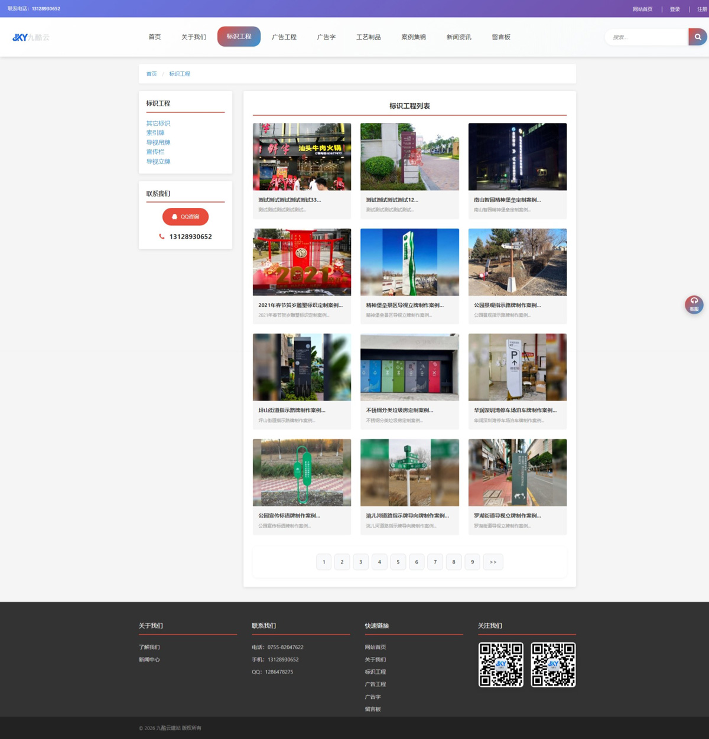This screenshot has width=709, height=739.
Task: Click the 登录 login link
Action: point(675,9)
